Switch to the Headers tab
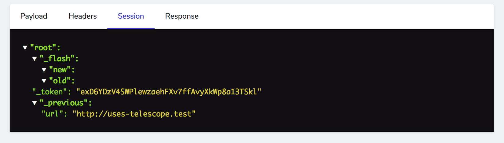 point(82,16)
